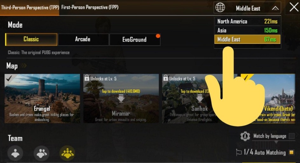Image resolution: width=300 pixels, height=163 pixels.
Task: Tap the Sanhok download arrow icon
Action: [x=200, y=99]
